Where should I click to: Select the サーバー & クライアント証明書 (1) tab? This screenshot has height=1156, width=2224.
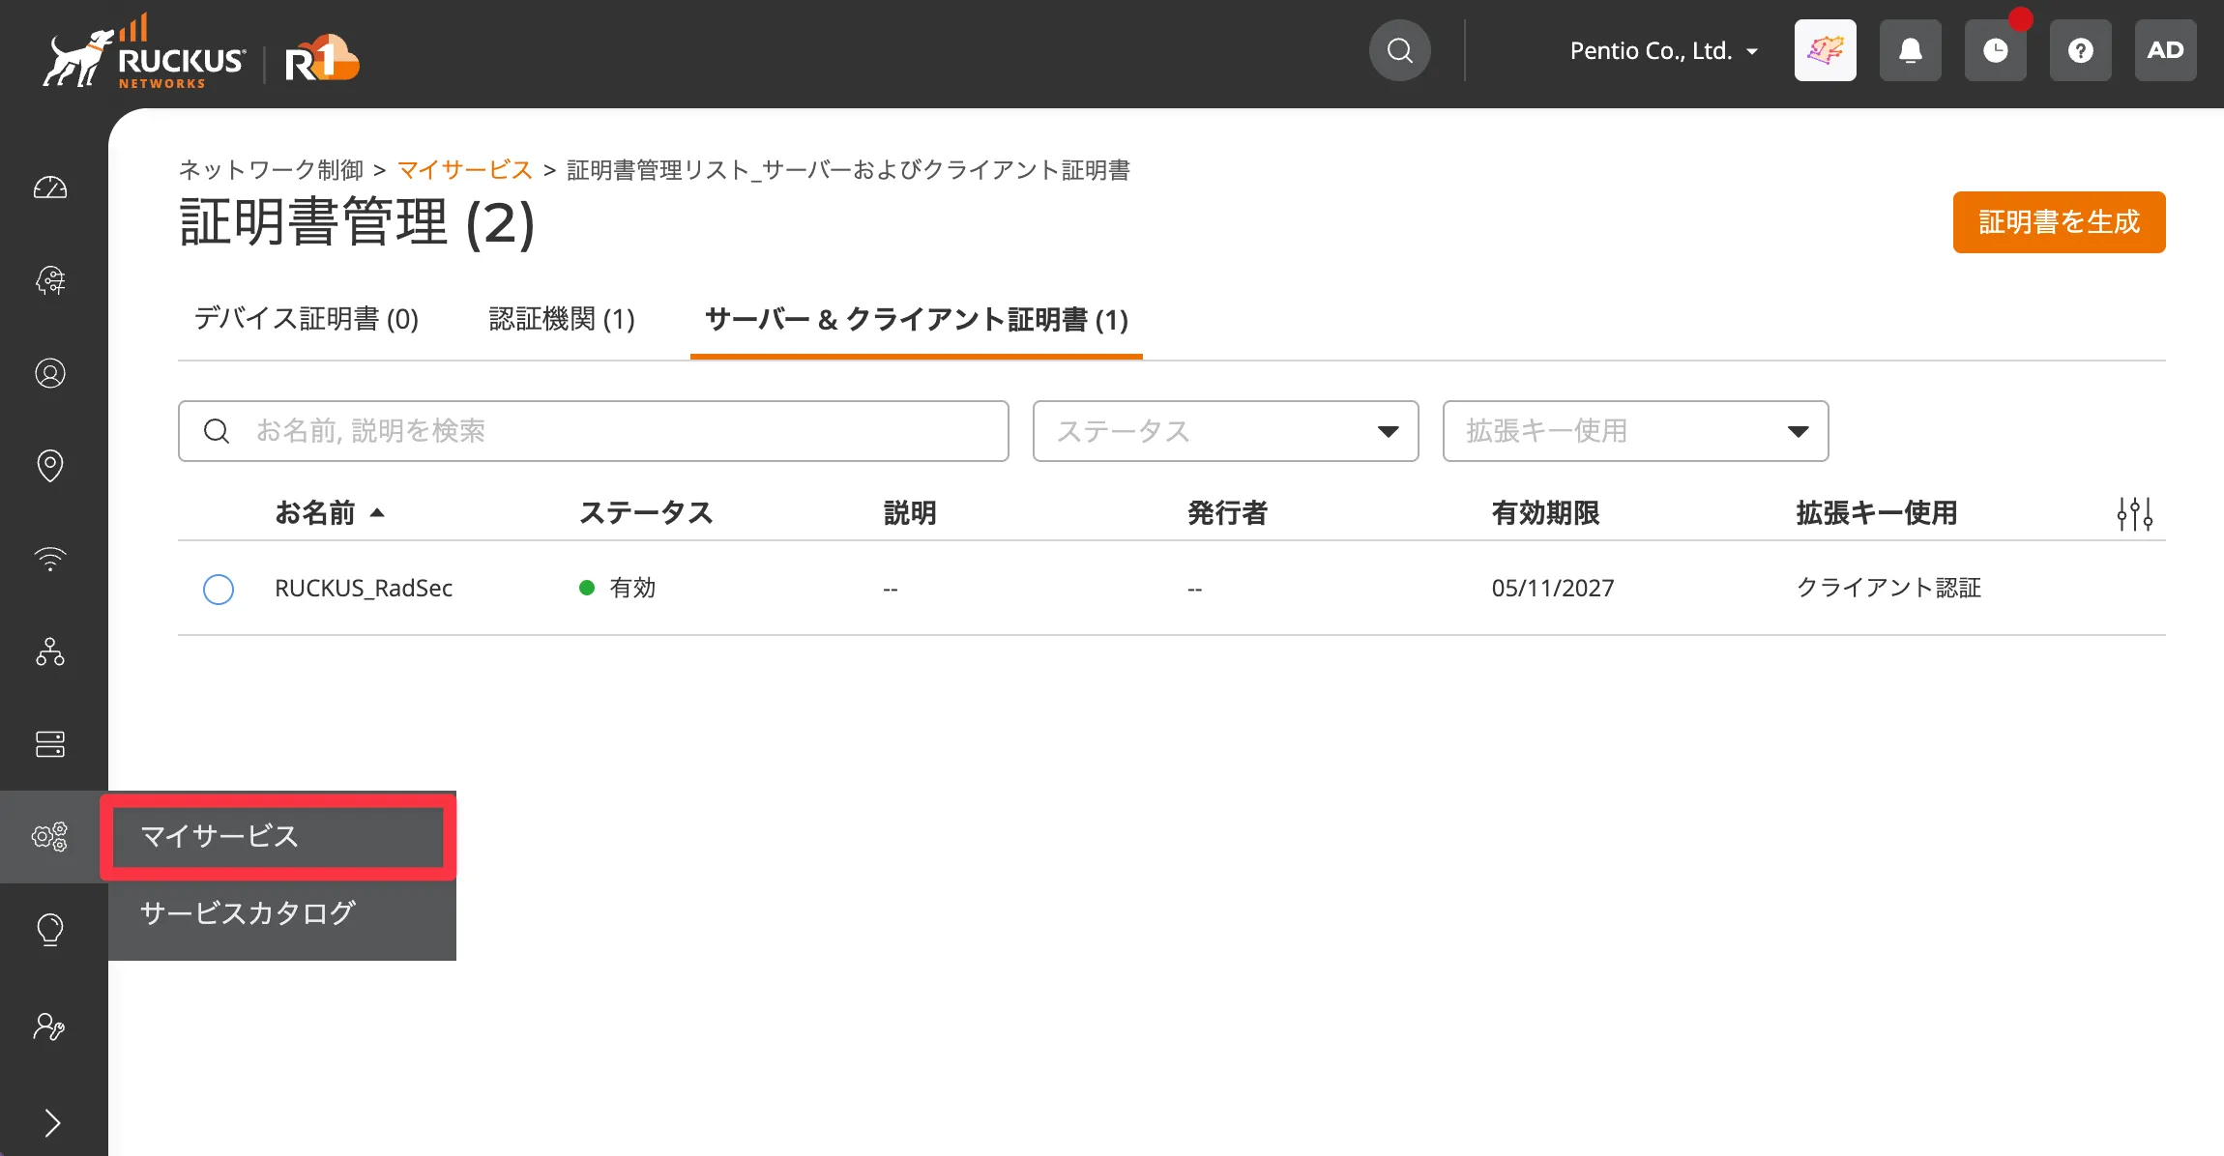917,319
